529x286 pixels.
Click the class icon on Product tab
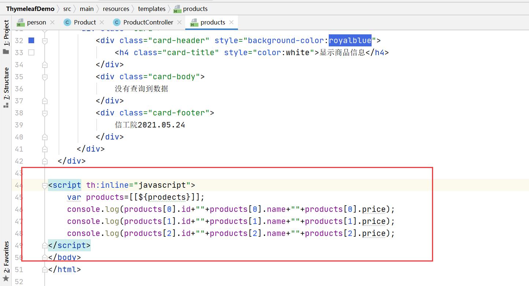coord(67,22)
